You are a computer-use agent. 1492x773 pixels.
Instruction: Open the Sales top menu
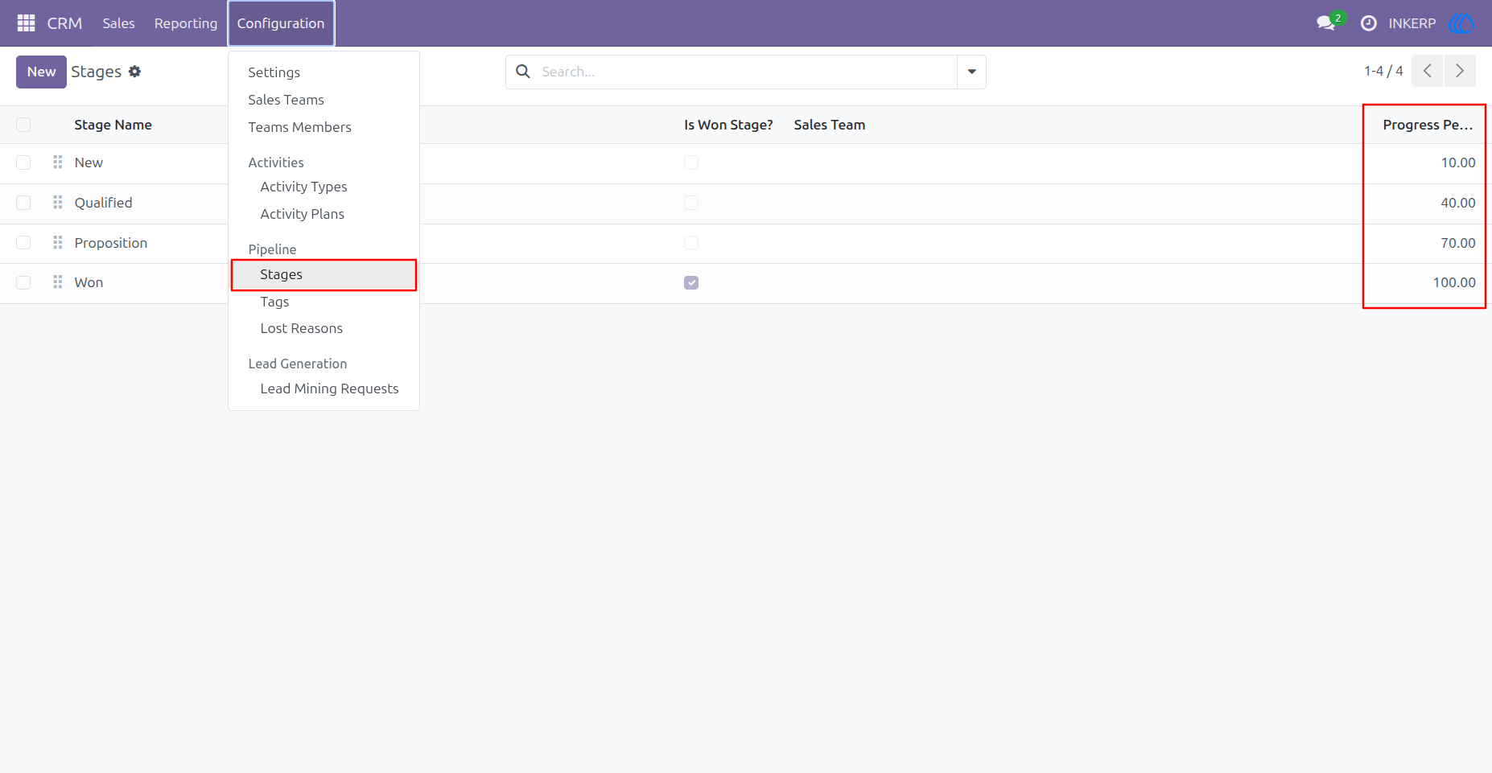click(x=118, y=23)
